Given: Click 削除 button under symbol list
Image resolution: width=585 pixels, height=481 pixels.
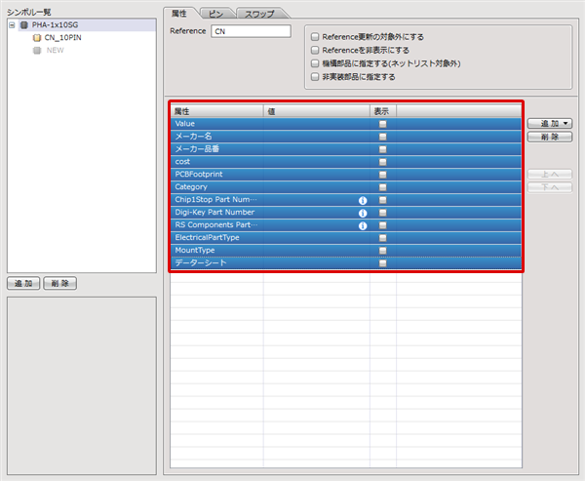Looking at the screenshot, I should coord(60,284).
